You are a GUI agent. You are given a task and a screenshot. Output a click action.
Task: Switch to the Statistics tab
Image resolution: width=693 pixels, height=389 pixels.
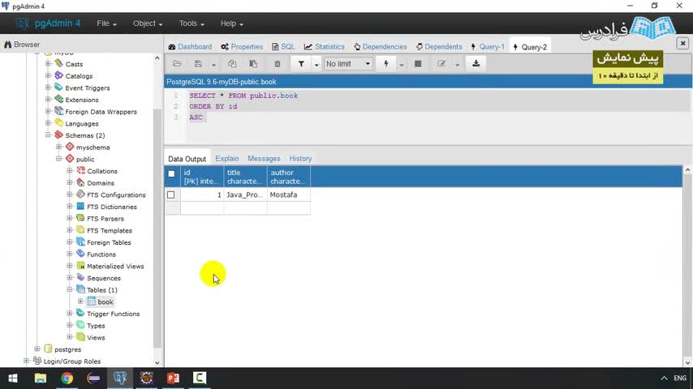[x=325, y=47]
